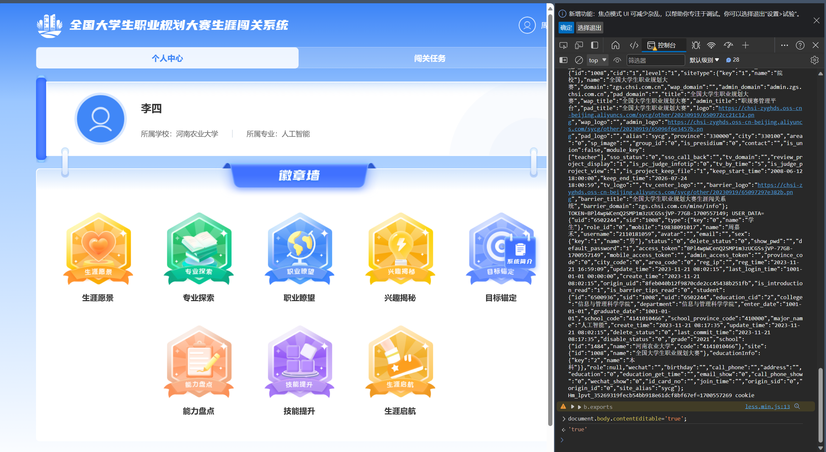Dismiss the focus mode notice banner
Screen dimensions: 826x452
[x=817, y=20]
